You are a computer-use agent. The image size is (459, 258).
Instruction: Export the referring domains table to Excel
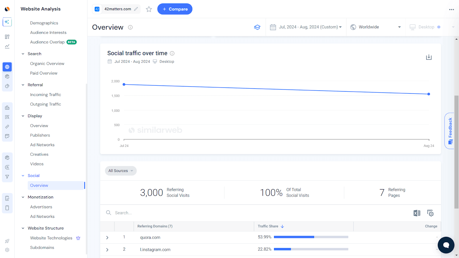point(417,213)
